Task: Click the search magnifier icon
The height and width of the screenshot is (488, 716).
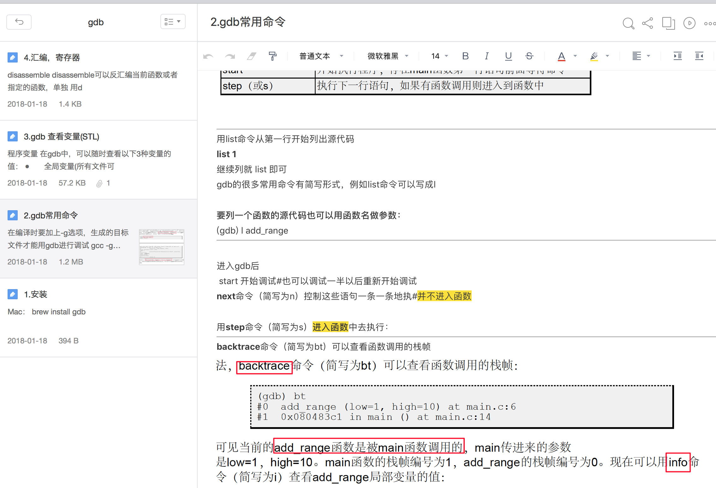Action: click(628, 23)
